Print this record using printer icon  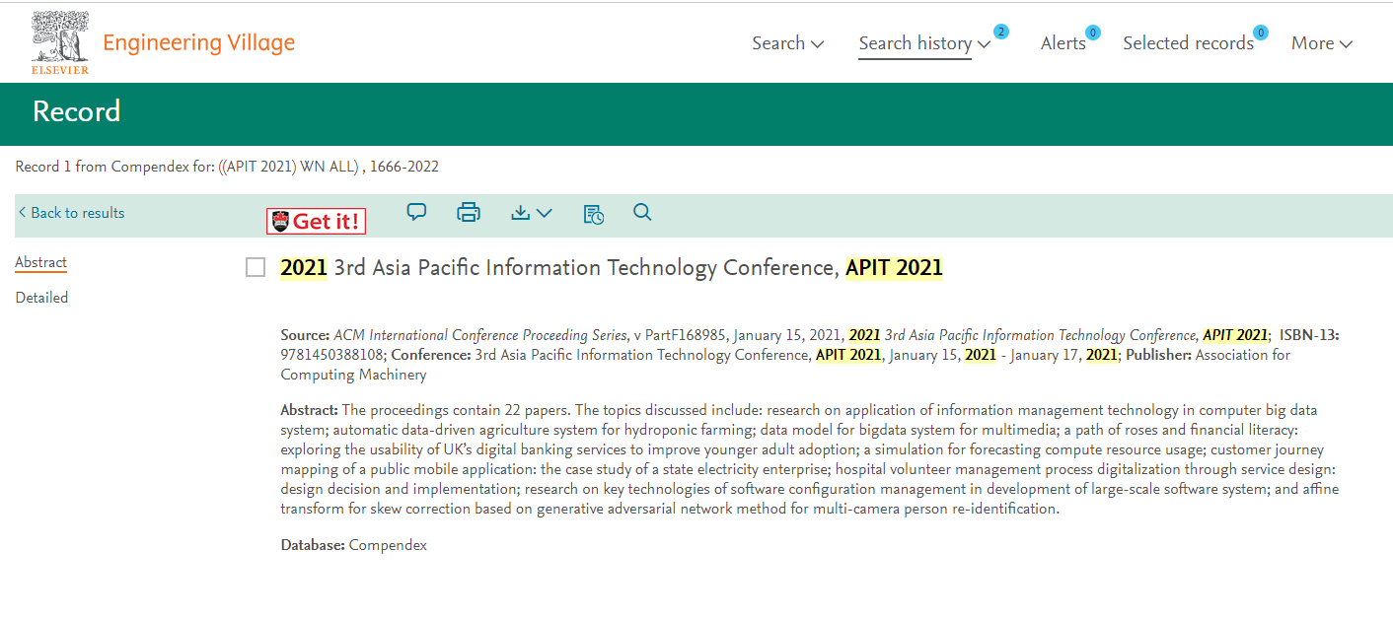coord(469,212)
